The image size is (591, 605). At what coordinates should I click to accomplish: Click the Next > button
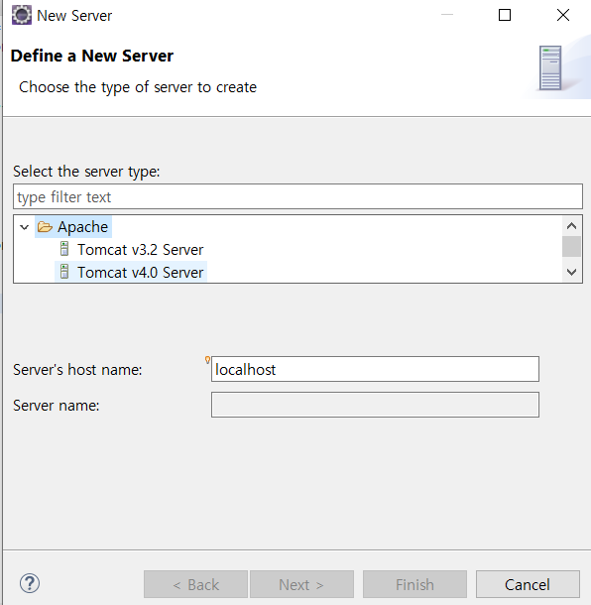(301, 584)
